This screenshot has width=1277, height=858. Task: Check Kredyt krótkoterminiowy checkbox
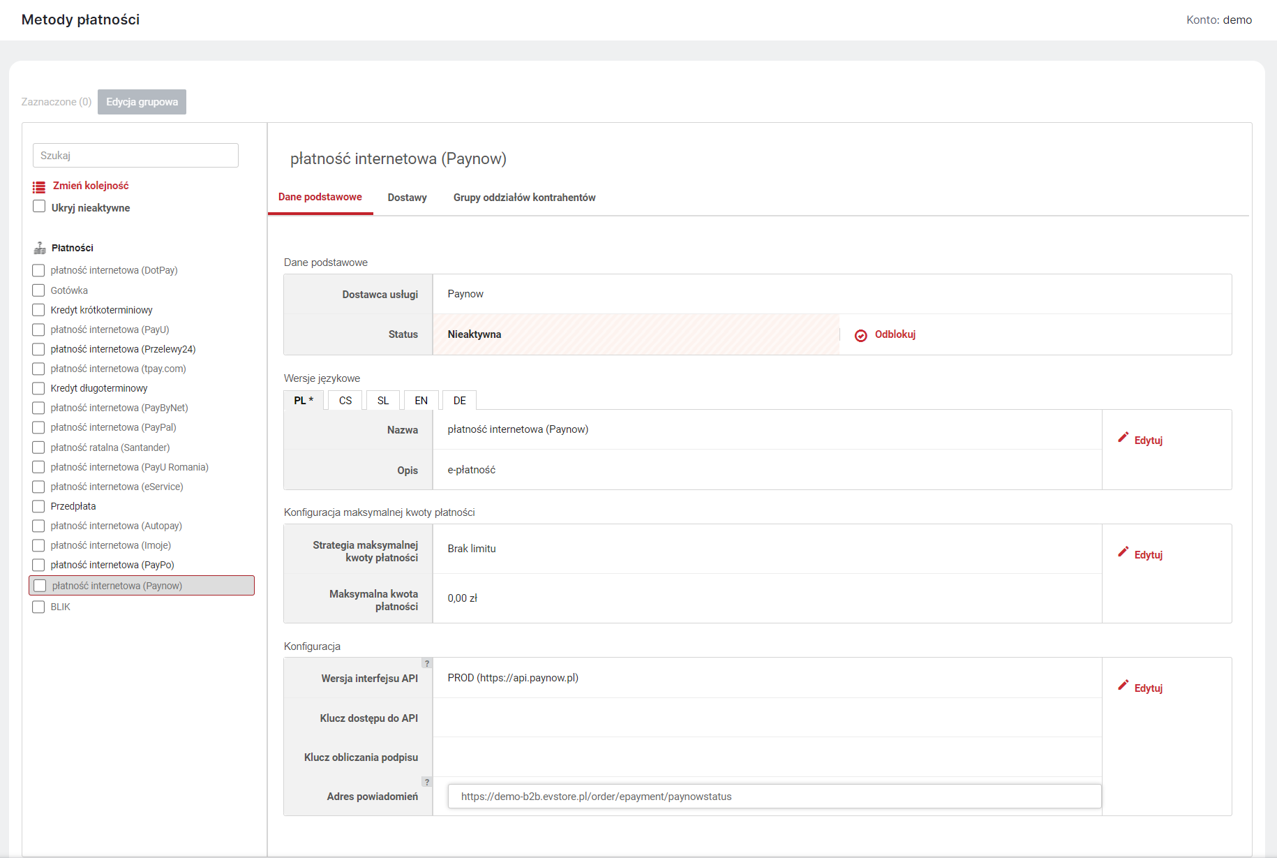tap(38, 310)
